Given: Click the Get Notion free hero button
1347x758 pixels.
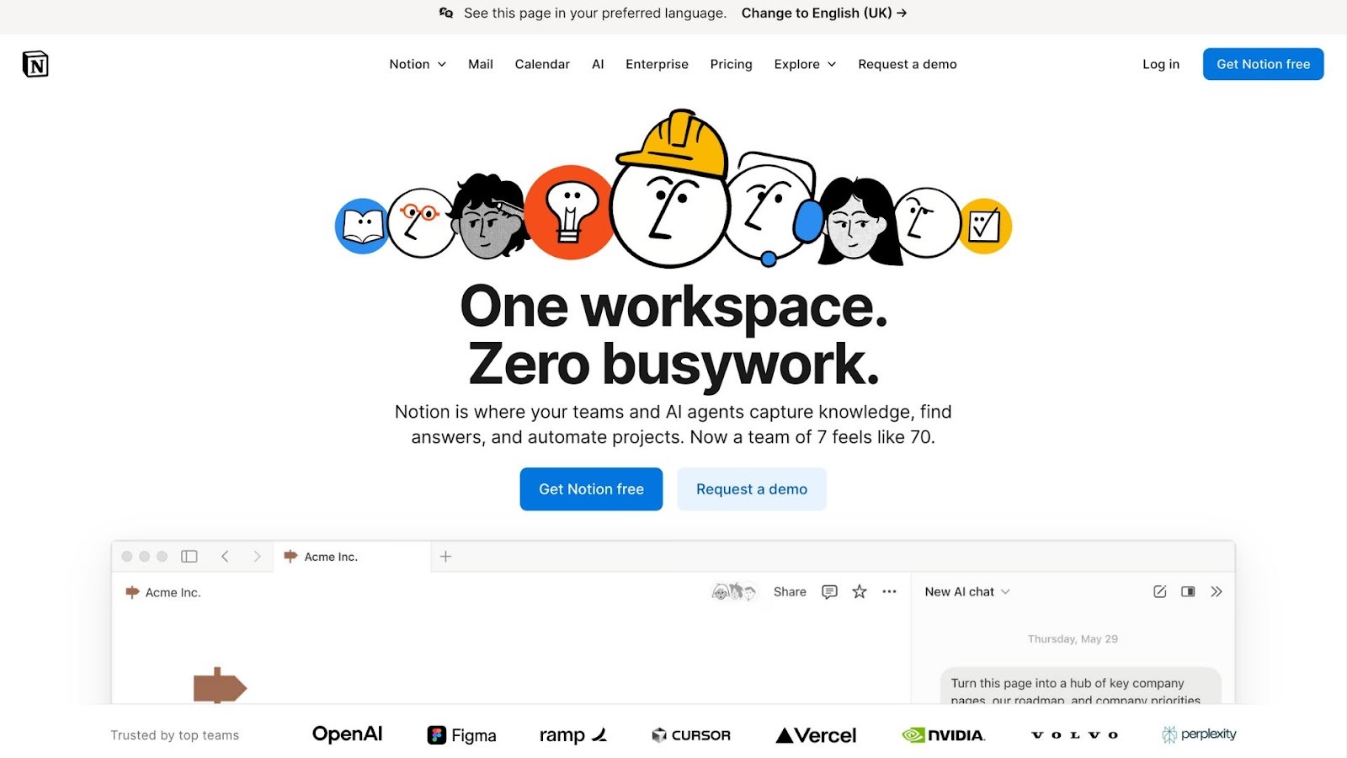Looking at the screenshot, I should tap(591, 488).
